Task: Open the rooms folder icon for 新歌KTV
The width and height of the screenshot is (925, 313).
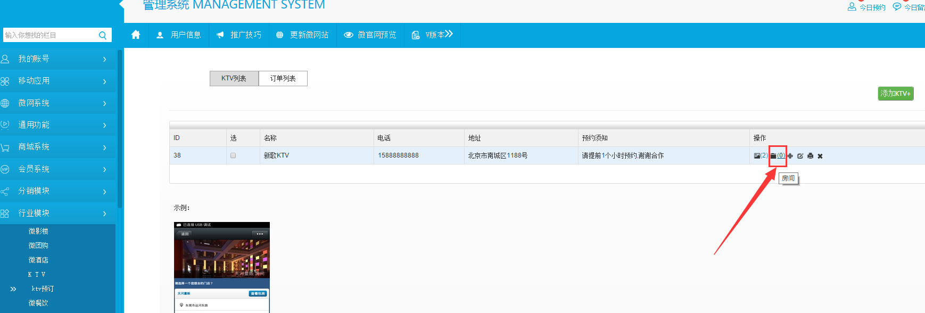Action: click(x=773, y=156)
